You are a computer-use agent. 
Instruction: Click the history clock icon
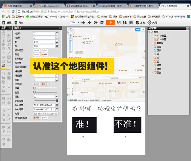tap(95, 22)
